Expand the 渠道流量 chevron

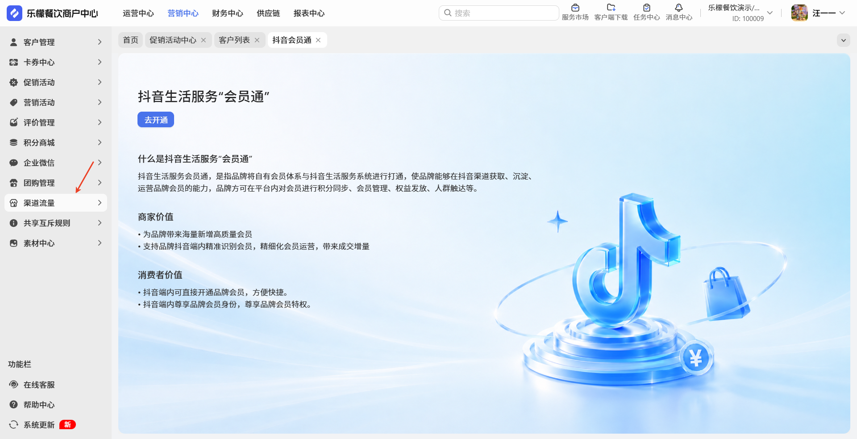coord(100,203)
